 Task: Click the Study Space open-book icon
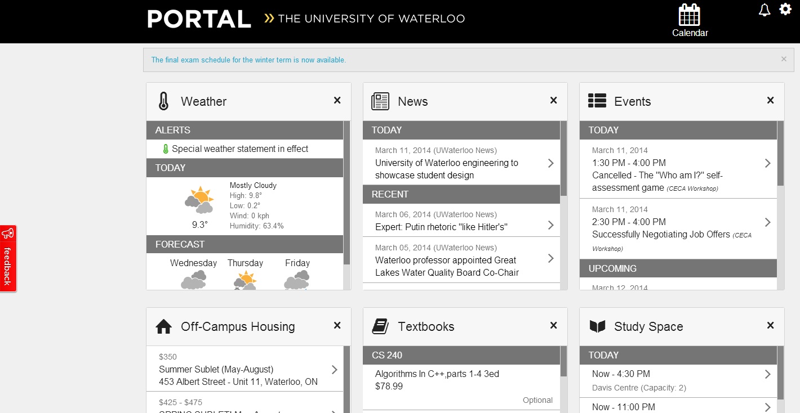597,326
